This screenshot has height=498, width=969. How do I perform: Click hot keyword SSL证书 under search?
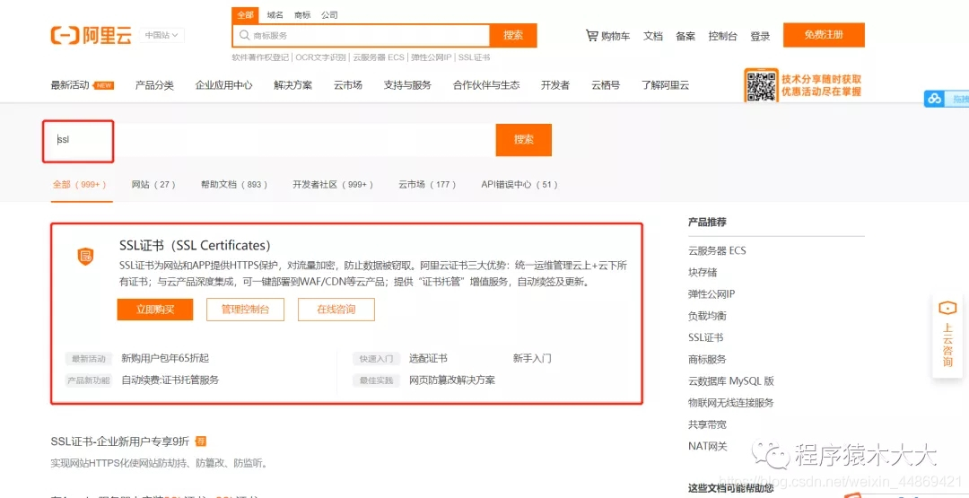[x=475, y=57]
